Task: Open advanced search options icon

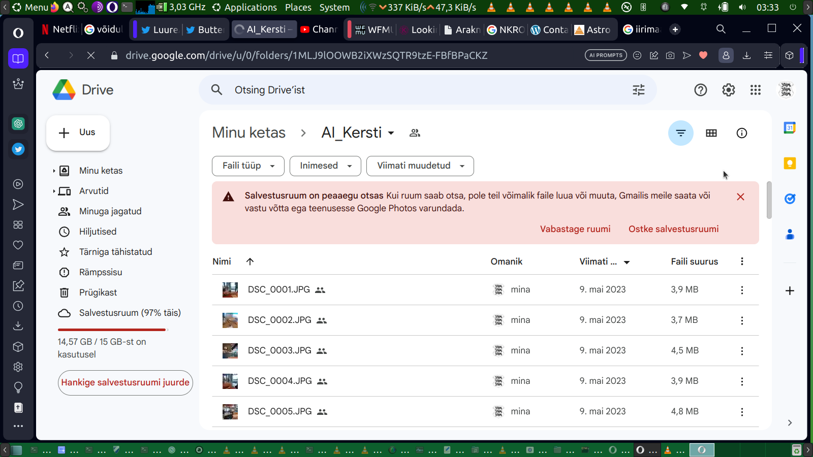Action: 639,90
